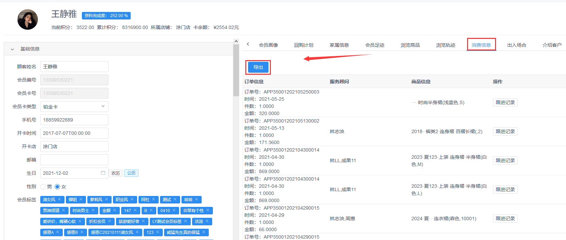
Task: Open the 回购计划 tab
Action: tap(304, 45)
